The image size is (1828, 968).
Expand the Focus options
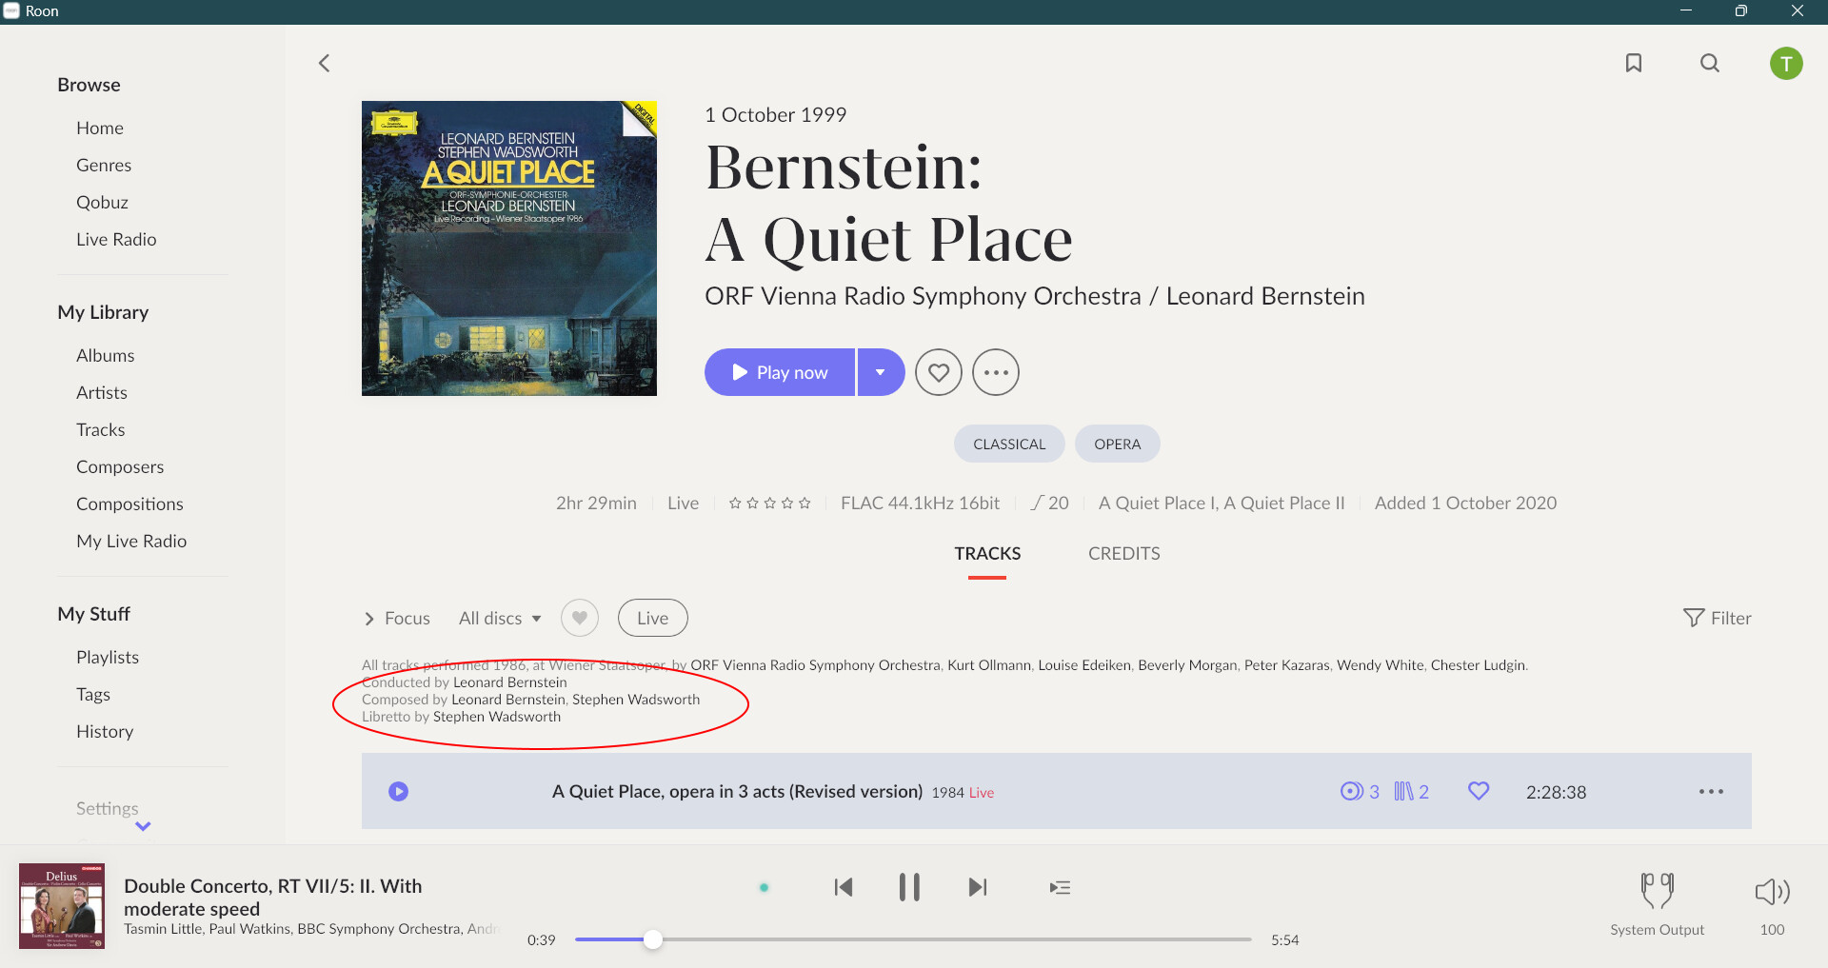click(x=398, y=618)
